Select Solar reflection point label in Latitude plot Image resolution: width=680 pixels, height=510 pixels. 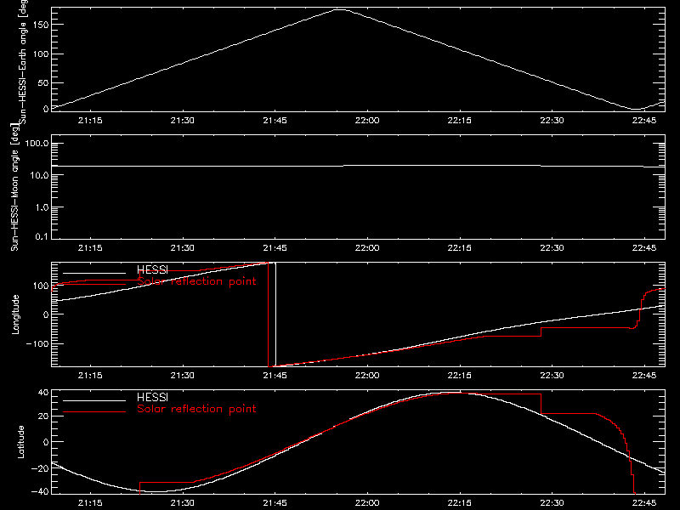pyautogui.click(x=196, y=409)
